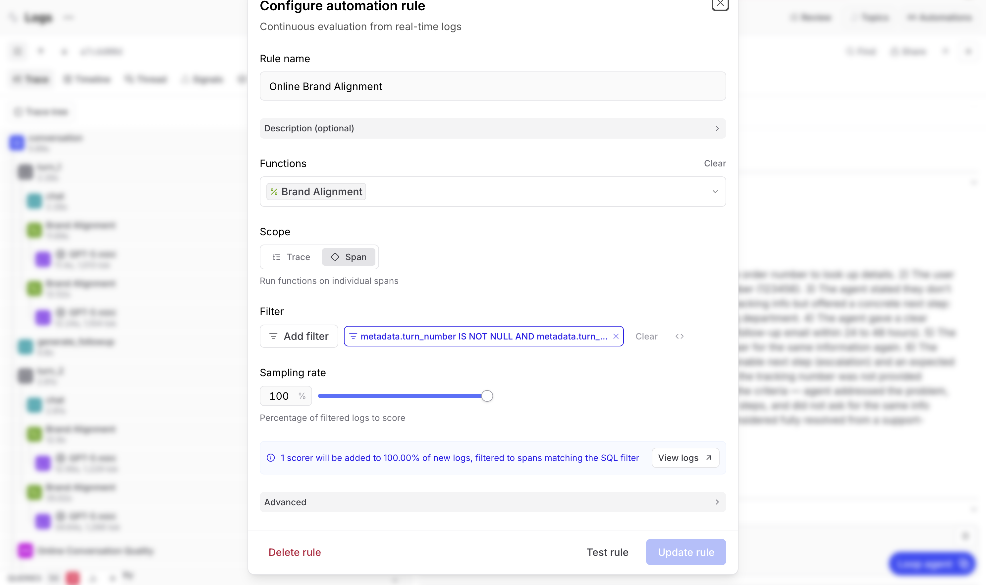
Task: Clear all filters in Filter section
Action: (x=646, y=336)
